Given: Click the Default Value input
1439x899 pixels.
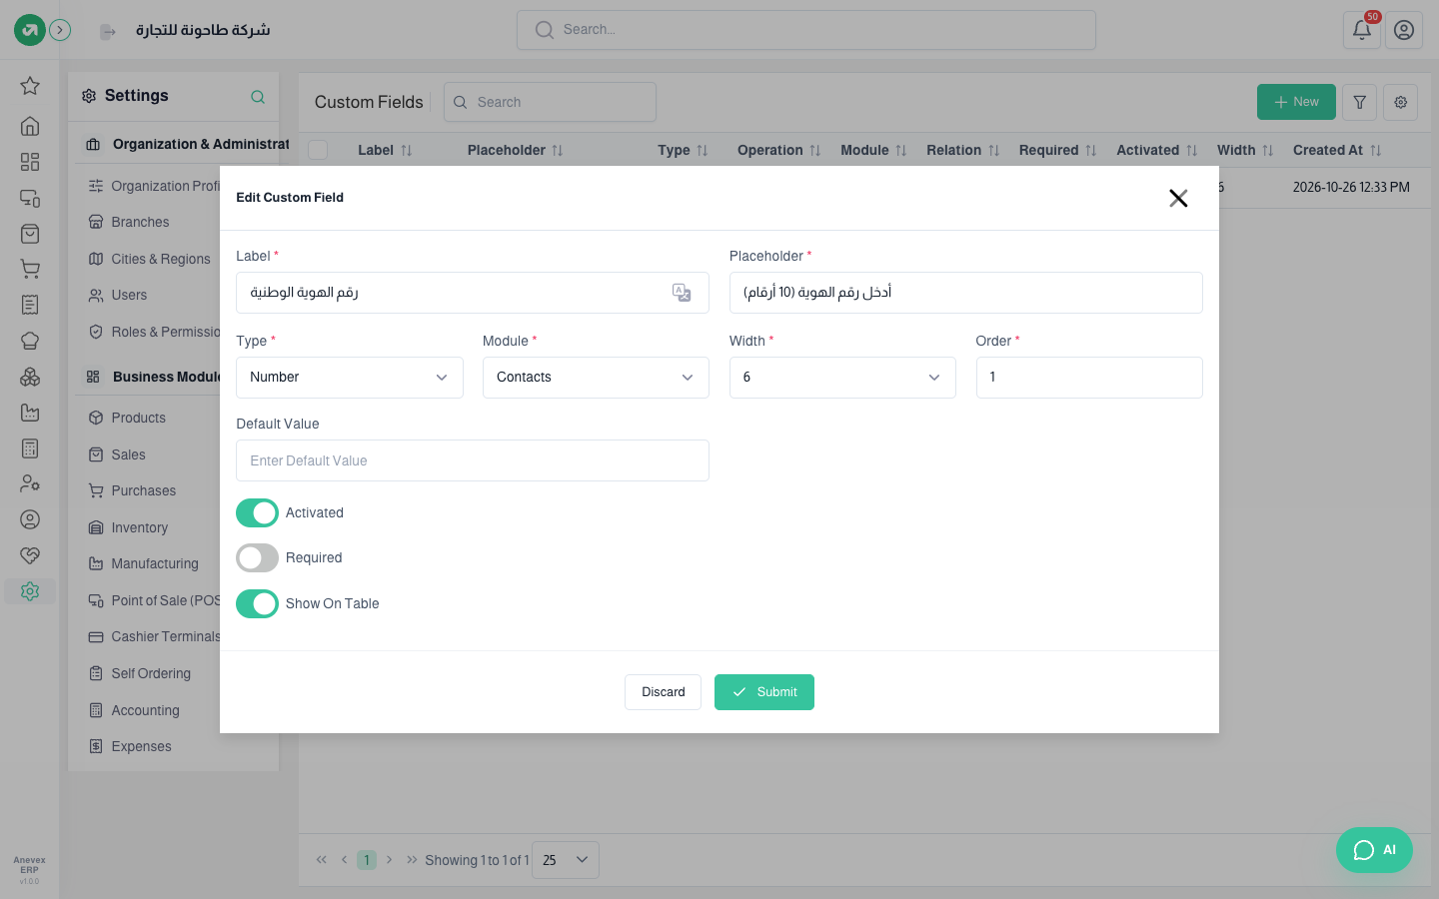Looking at the screenshot, I should 473,460.
